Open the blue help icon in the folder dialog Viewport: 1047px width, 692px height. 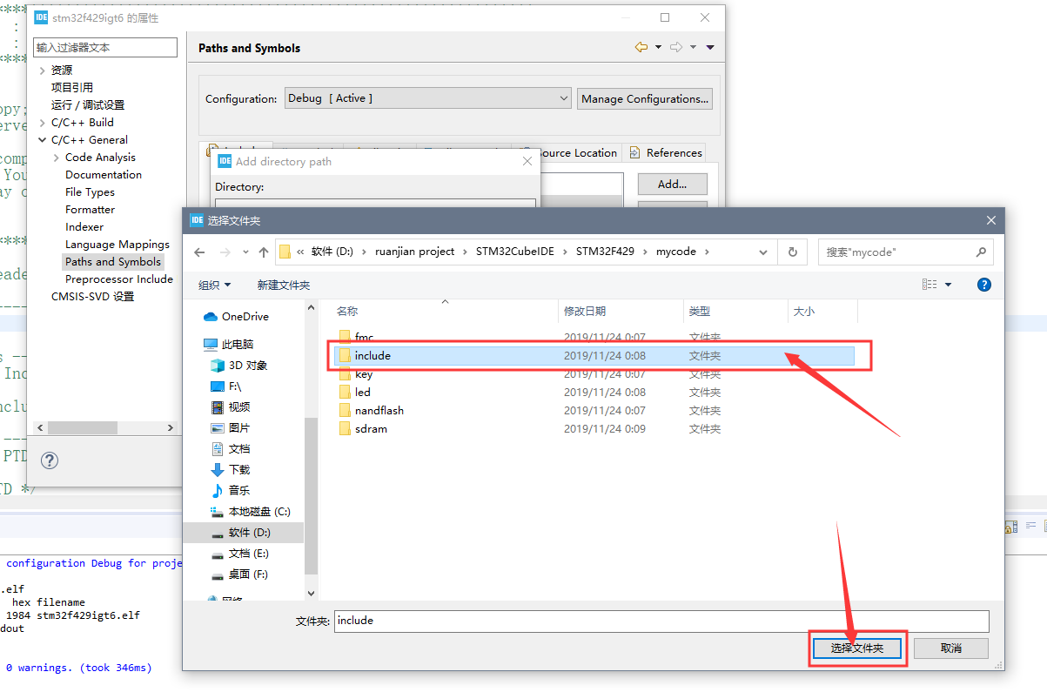[984, 285]
